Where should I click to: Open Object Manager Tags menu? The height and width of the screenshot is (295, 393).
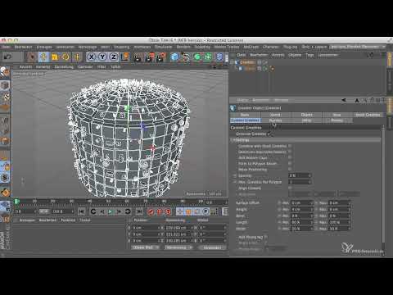309,55
